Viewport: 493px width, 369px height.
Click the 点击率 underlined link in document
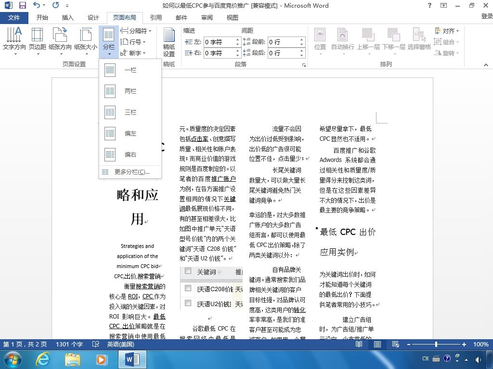click(x=200, y=139)
